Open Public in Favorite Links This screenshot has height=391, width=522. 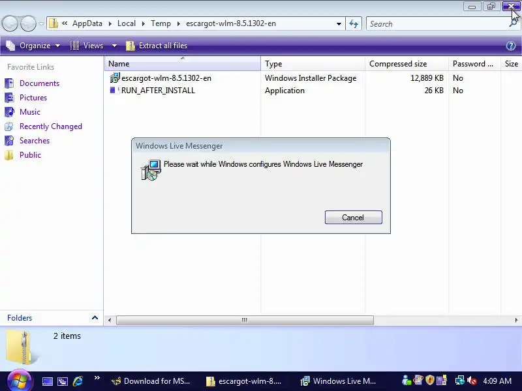coord(30,155)
